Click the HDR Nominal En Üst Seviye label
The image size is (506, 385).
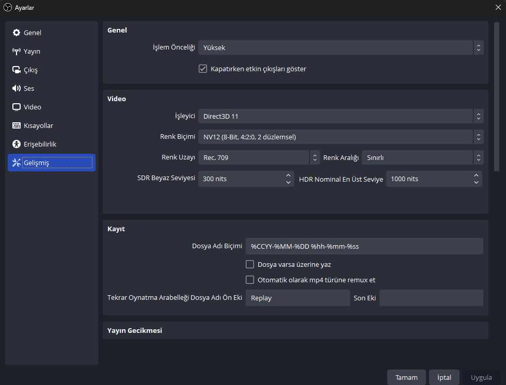[341, 179]
